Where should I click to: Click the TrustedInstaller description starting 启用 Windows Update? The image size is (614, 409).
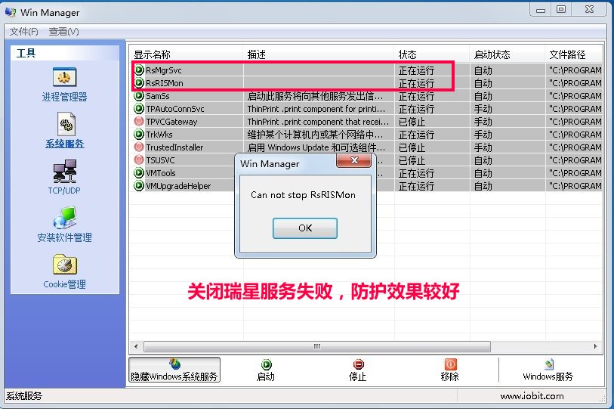pos(316,147)
